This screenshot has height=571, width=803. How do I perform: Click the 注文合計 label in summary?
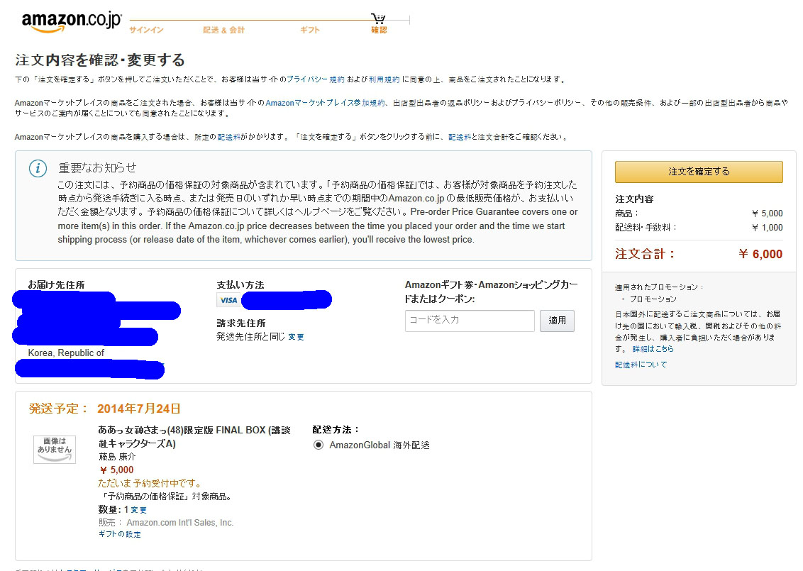click(645, 254)
